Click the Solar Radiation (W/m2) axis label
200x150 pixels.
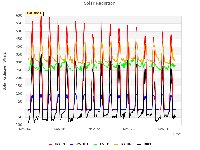[4, 71]
